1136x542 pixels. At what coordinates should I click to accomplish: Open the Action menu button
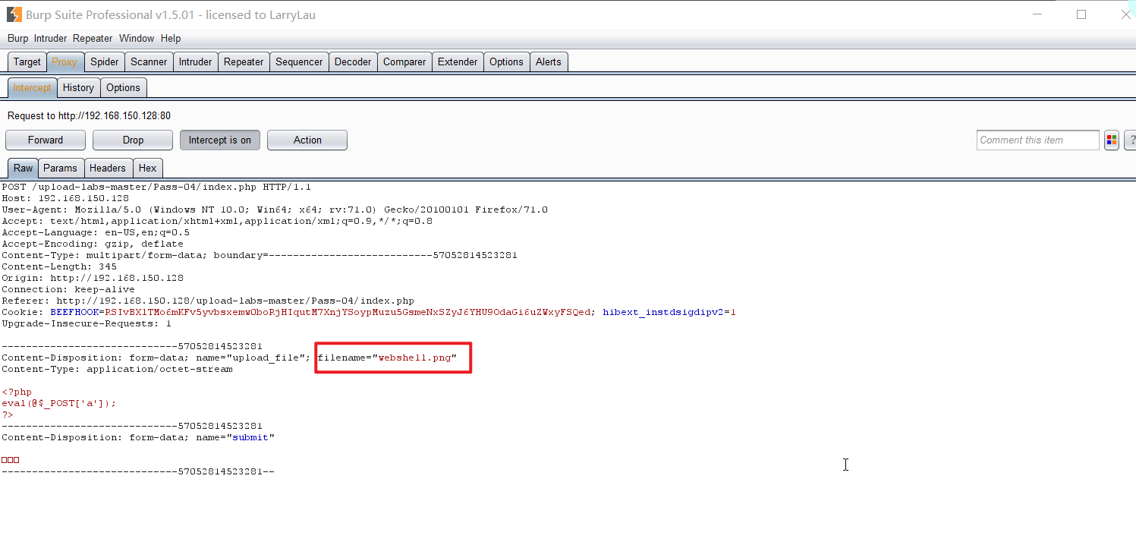(307, 140)
